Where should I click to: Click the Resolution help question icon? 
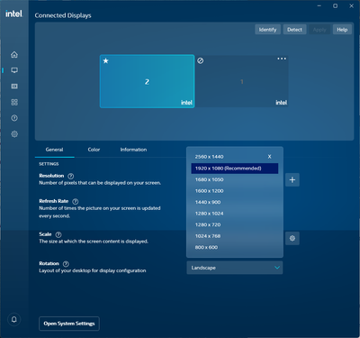pyautogui.click(x=71, y=176)
